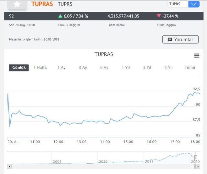Click the yearly change value -27.44 %
The image size is (207, 174).
tap(170, 16)
